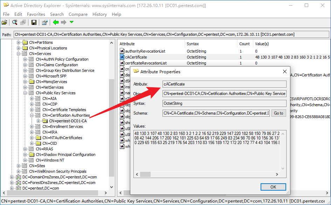Viewport: 331px width, 205px height.
Task: Click the CN=pentest-DC01-CA folder icon
Action: [45, 121]
